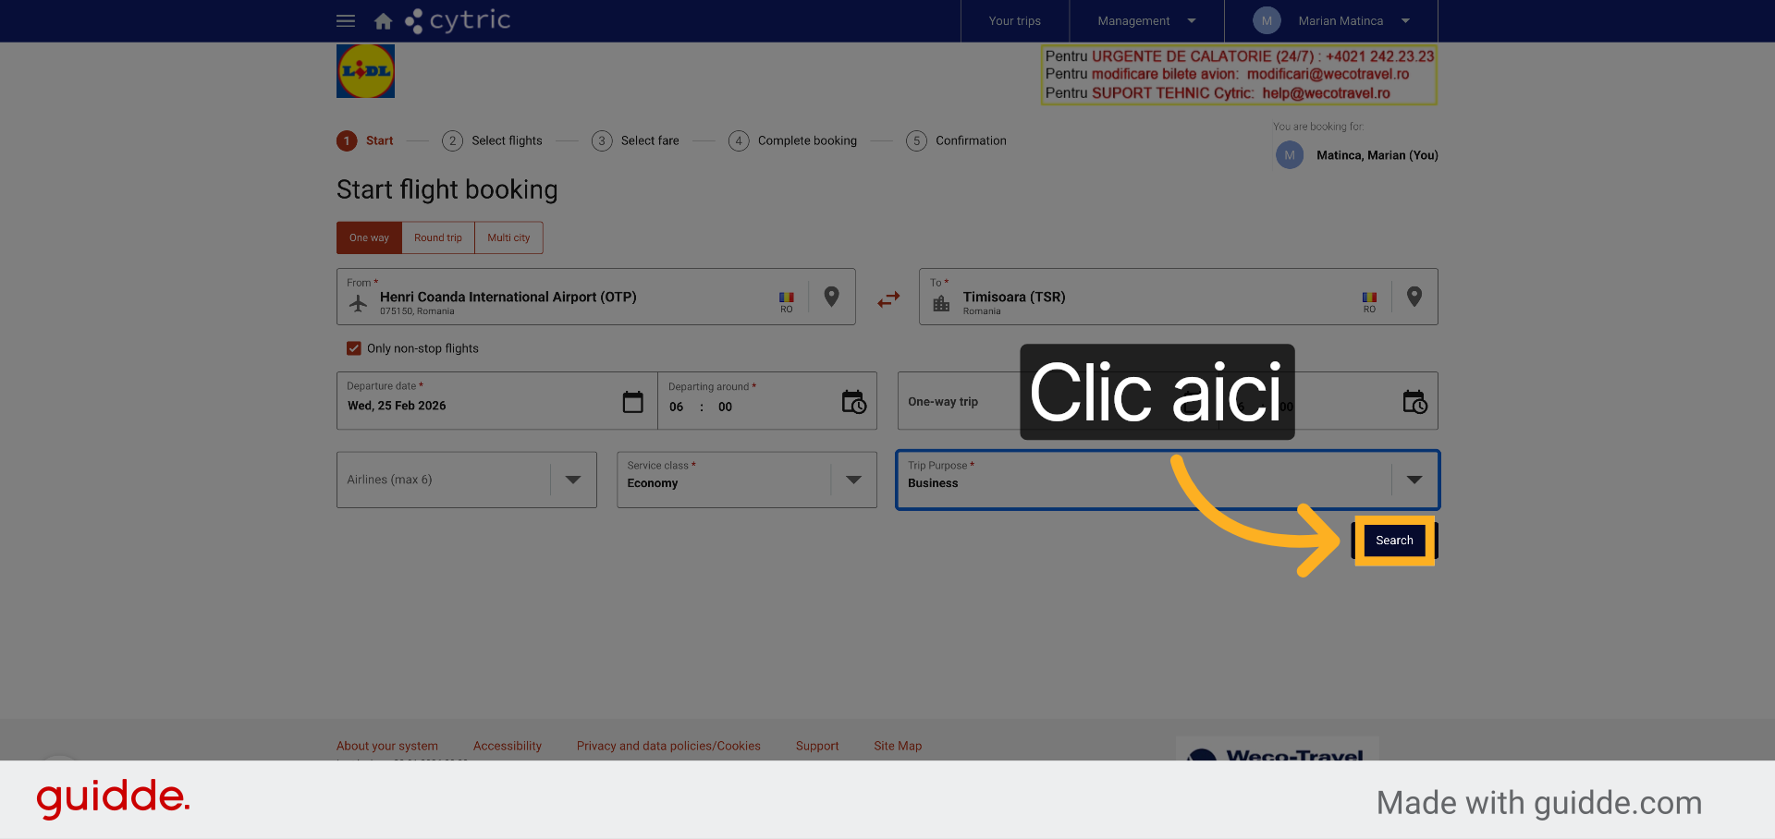
Task: Swap origin and destination airports
Action: (x=888, y=299)
